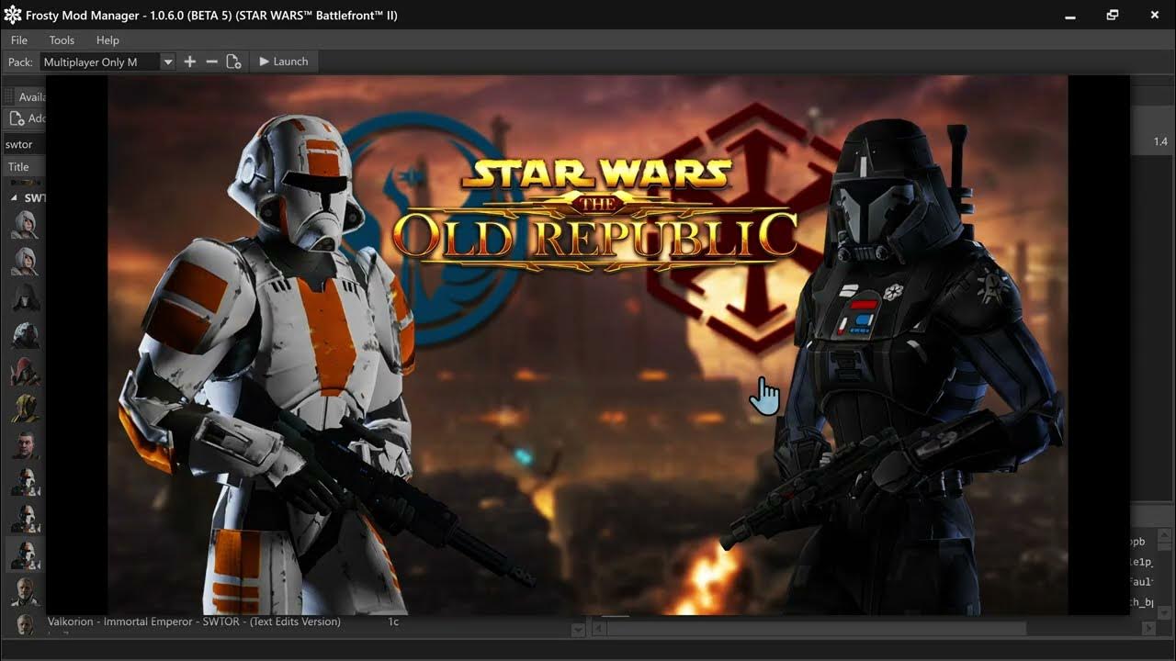Image resolution: width=1176 pixels, height=661 pixels.
Task: Collapse the SWTOR mod group arrow
Action: click(x=14, y=198)
